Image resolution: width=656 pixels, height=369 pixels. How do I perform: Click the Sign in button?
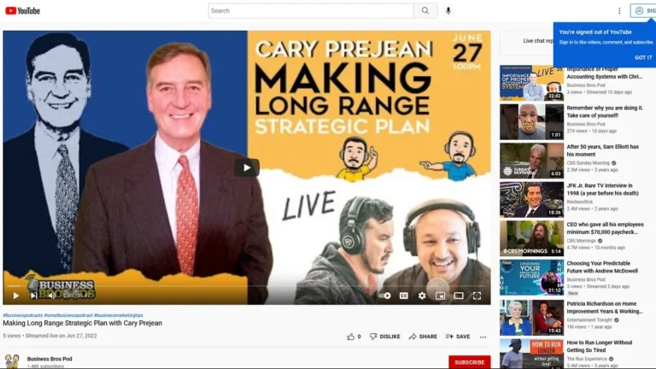click(644, 11)
